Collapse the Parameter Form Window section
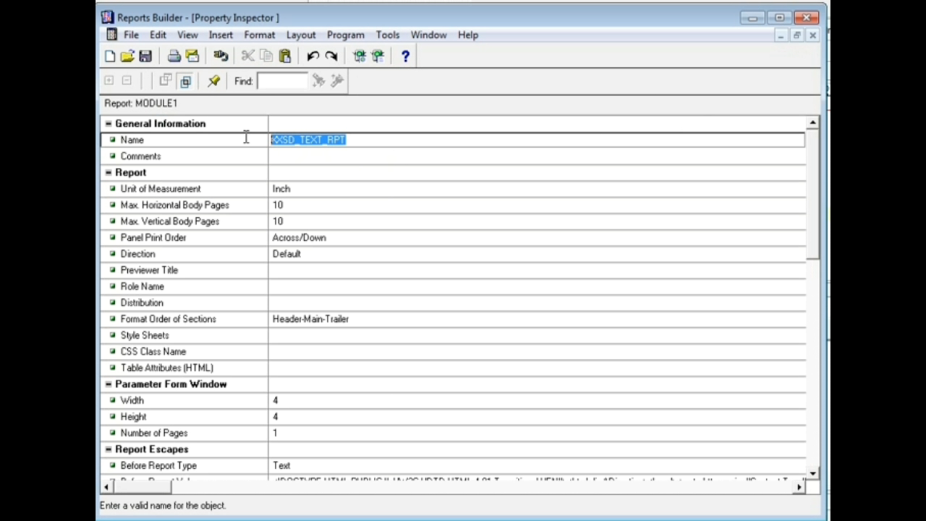The image size is (926, 521). [x=108, y=384]
